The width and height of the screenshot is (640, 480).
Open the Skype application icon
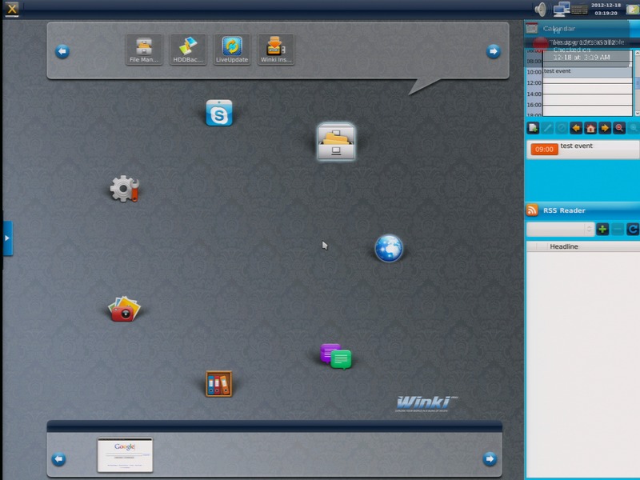coord(218,114)
